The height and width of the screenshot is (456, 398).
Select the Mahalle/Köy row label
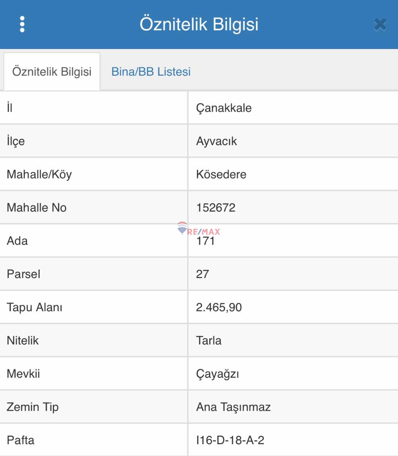click(39, 174)
